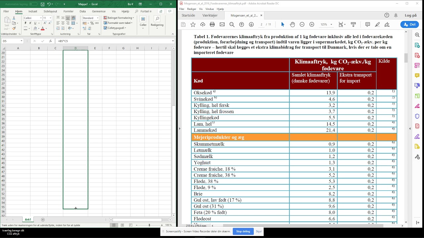Viewport: 424px width, 238px height.
Task: Add a new sheet with plus icon
Action: click(x=43, y=219)
